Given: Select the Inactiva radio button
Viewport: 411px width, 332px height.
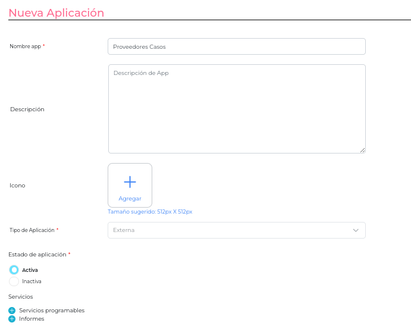Looking at the screenshot, I should pos(14,281).
